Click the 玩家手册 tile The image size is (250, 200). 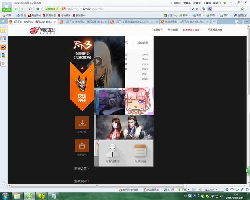point(140,153)
